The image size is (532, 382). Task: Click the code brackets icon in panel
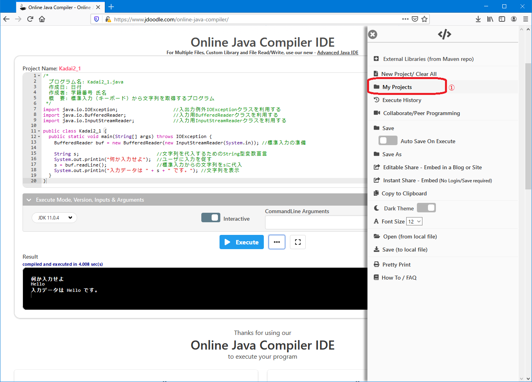[444, 34]
